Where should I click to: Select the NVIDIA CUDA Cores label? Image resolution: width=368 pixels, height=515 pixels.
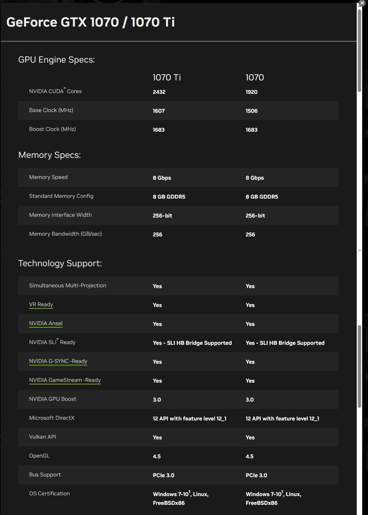click(x=55, y=91)
